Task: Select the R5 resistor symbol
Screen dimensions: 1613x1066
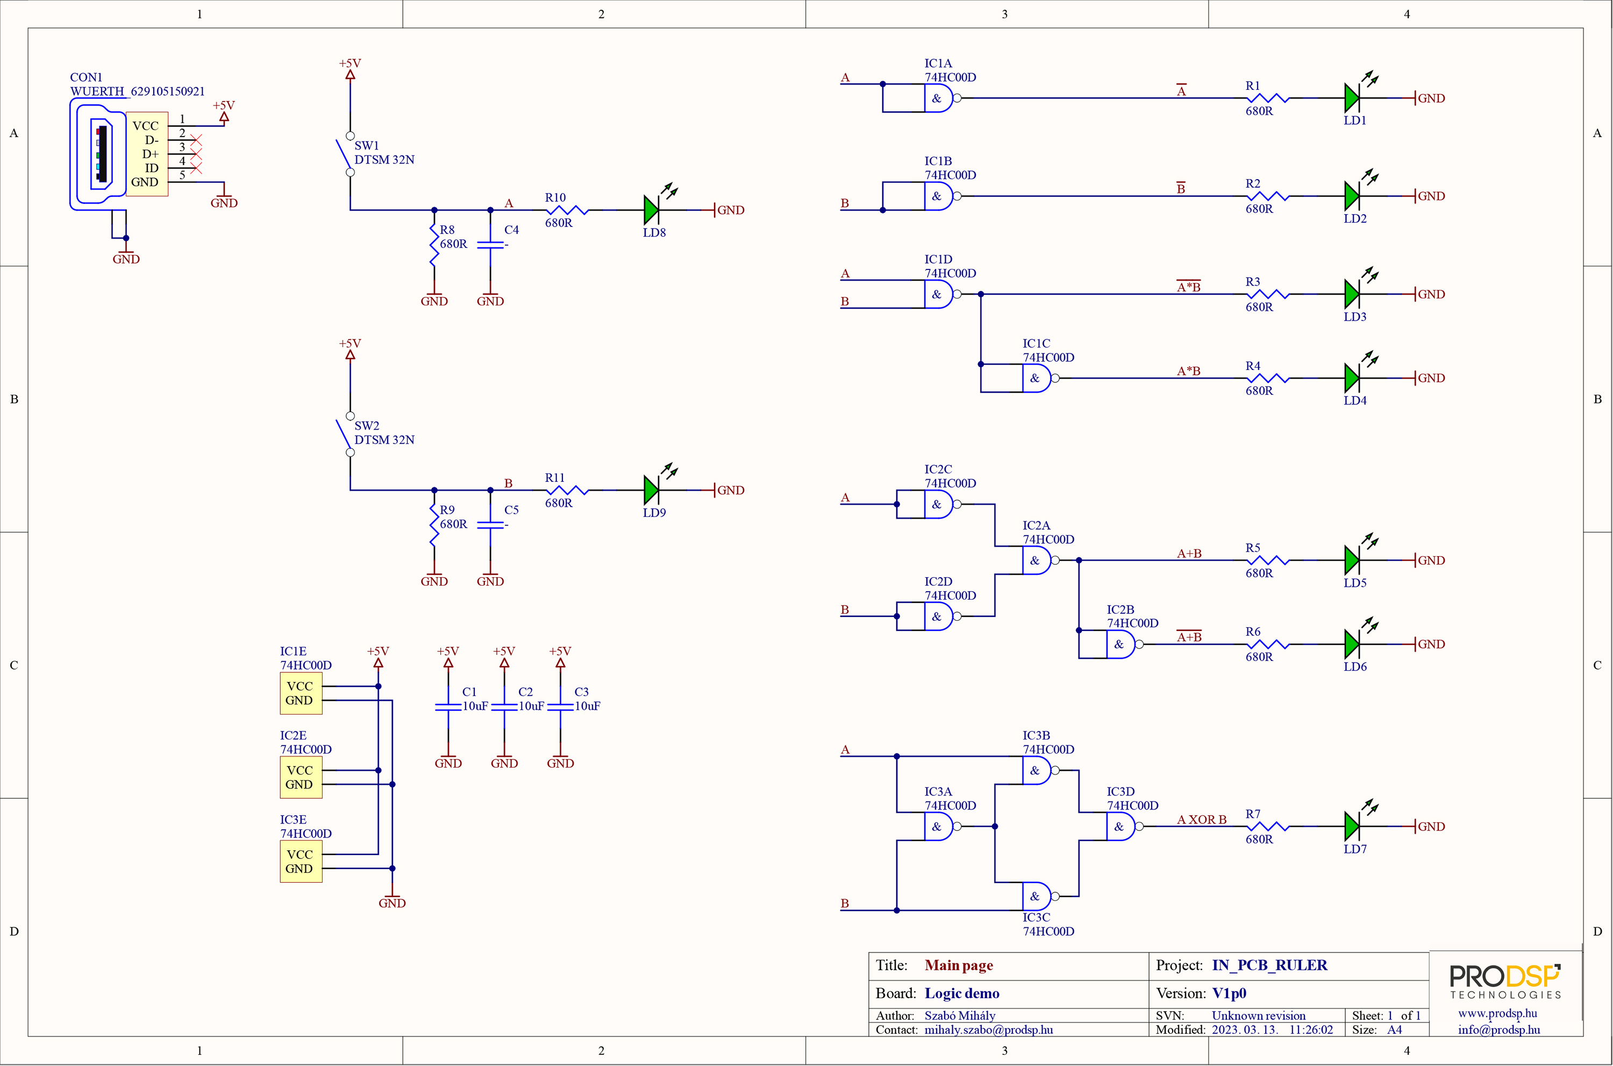Action: pyautogui.click(x=1268, y=560)
